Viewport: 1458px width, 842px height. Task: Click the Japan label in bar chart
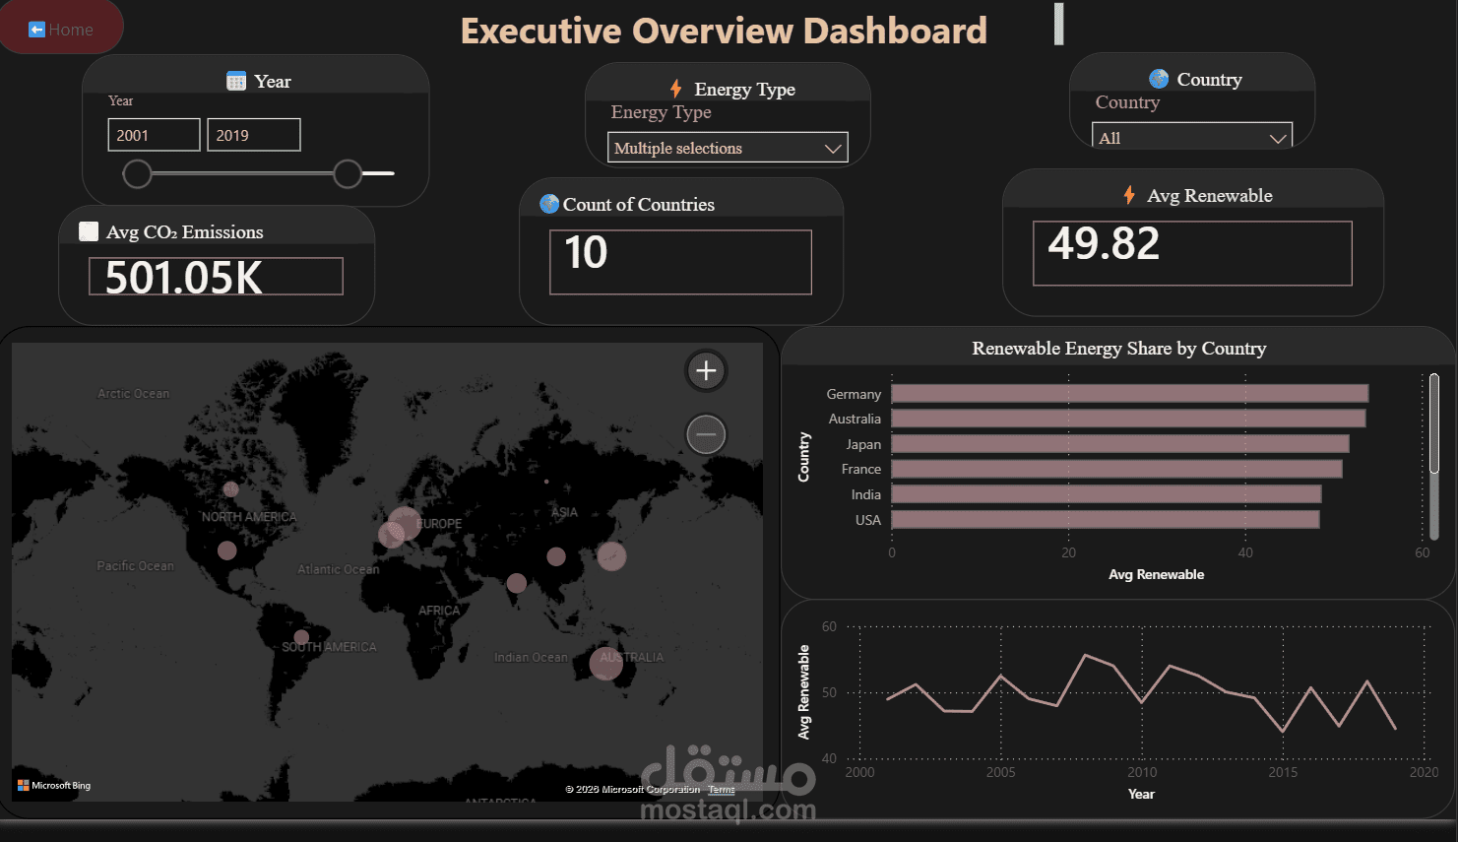(x=863, y=444)
